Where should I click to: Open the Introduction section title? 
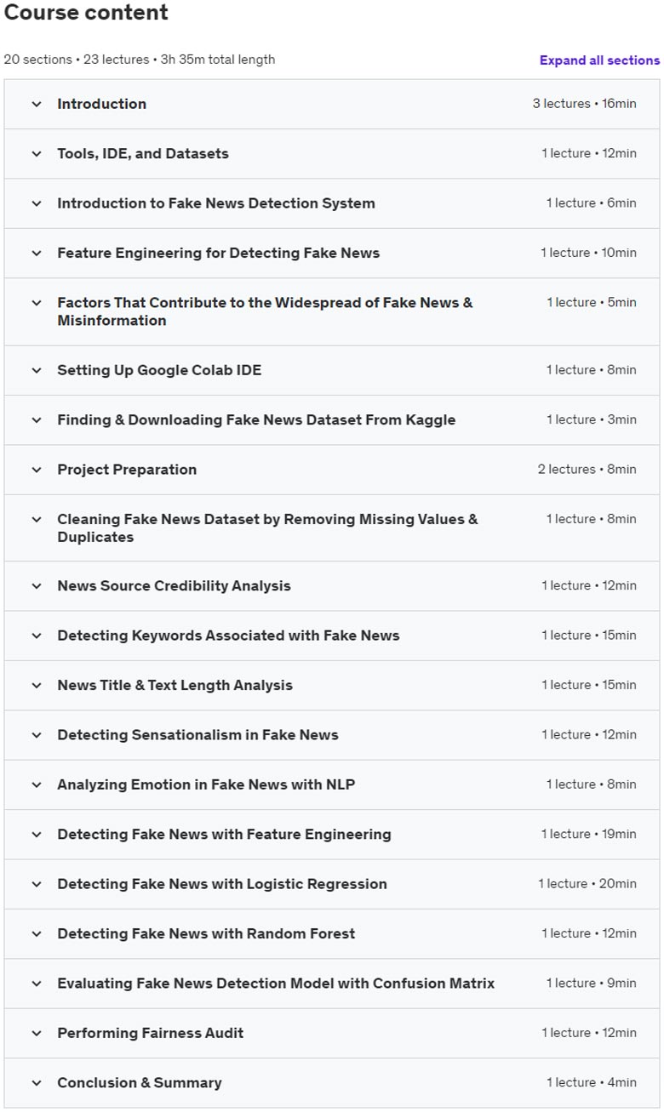101,104
